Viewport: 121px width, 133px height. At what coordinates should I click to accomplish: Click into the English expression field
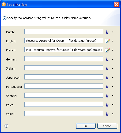64,40
